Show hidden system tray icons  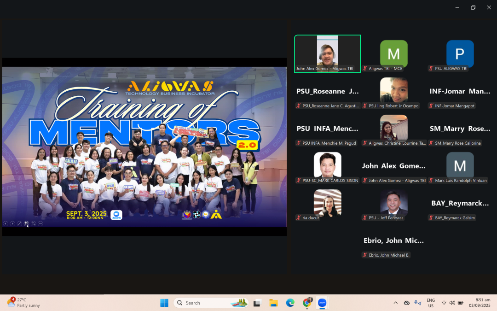(395, 303)
